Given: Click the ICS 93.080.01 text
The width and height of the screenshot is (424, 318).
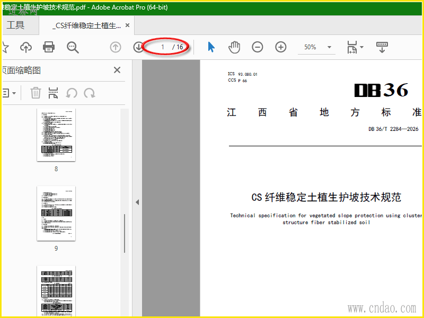Looking at the screenshot, I should [x=243, y=74].
